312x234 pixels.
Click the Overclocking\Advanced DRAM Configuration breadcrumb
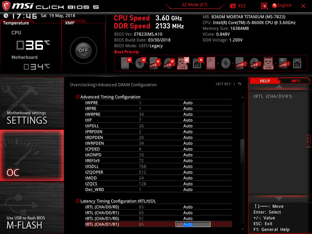point(113,85)
